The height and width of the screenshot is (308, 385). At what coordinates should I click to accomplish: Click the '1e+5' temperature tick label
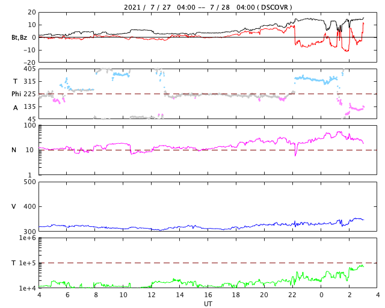click(x=28, y=263)
